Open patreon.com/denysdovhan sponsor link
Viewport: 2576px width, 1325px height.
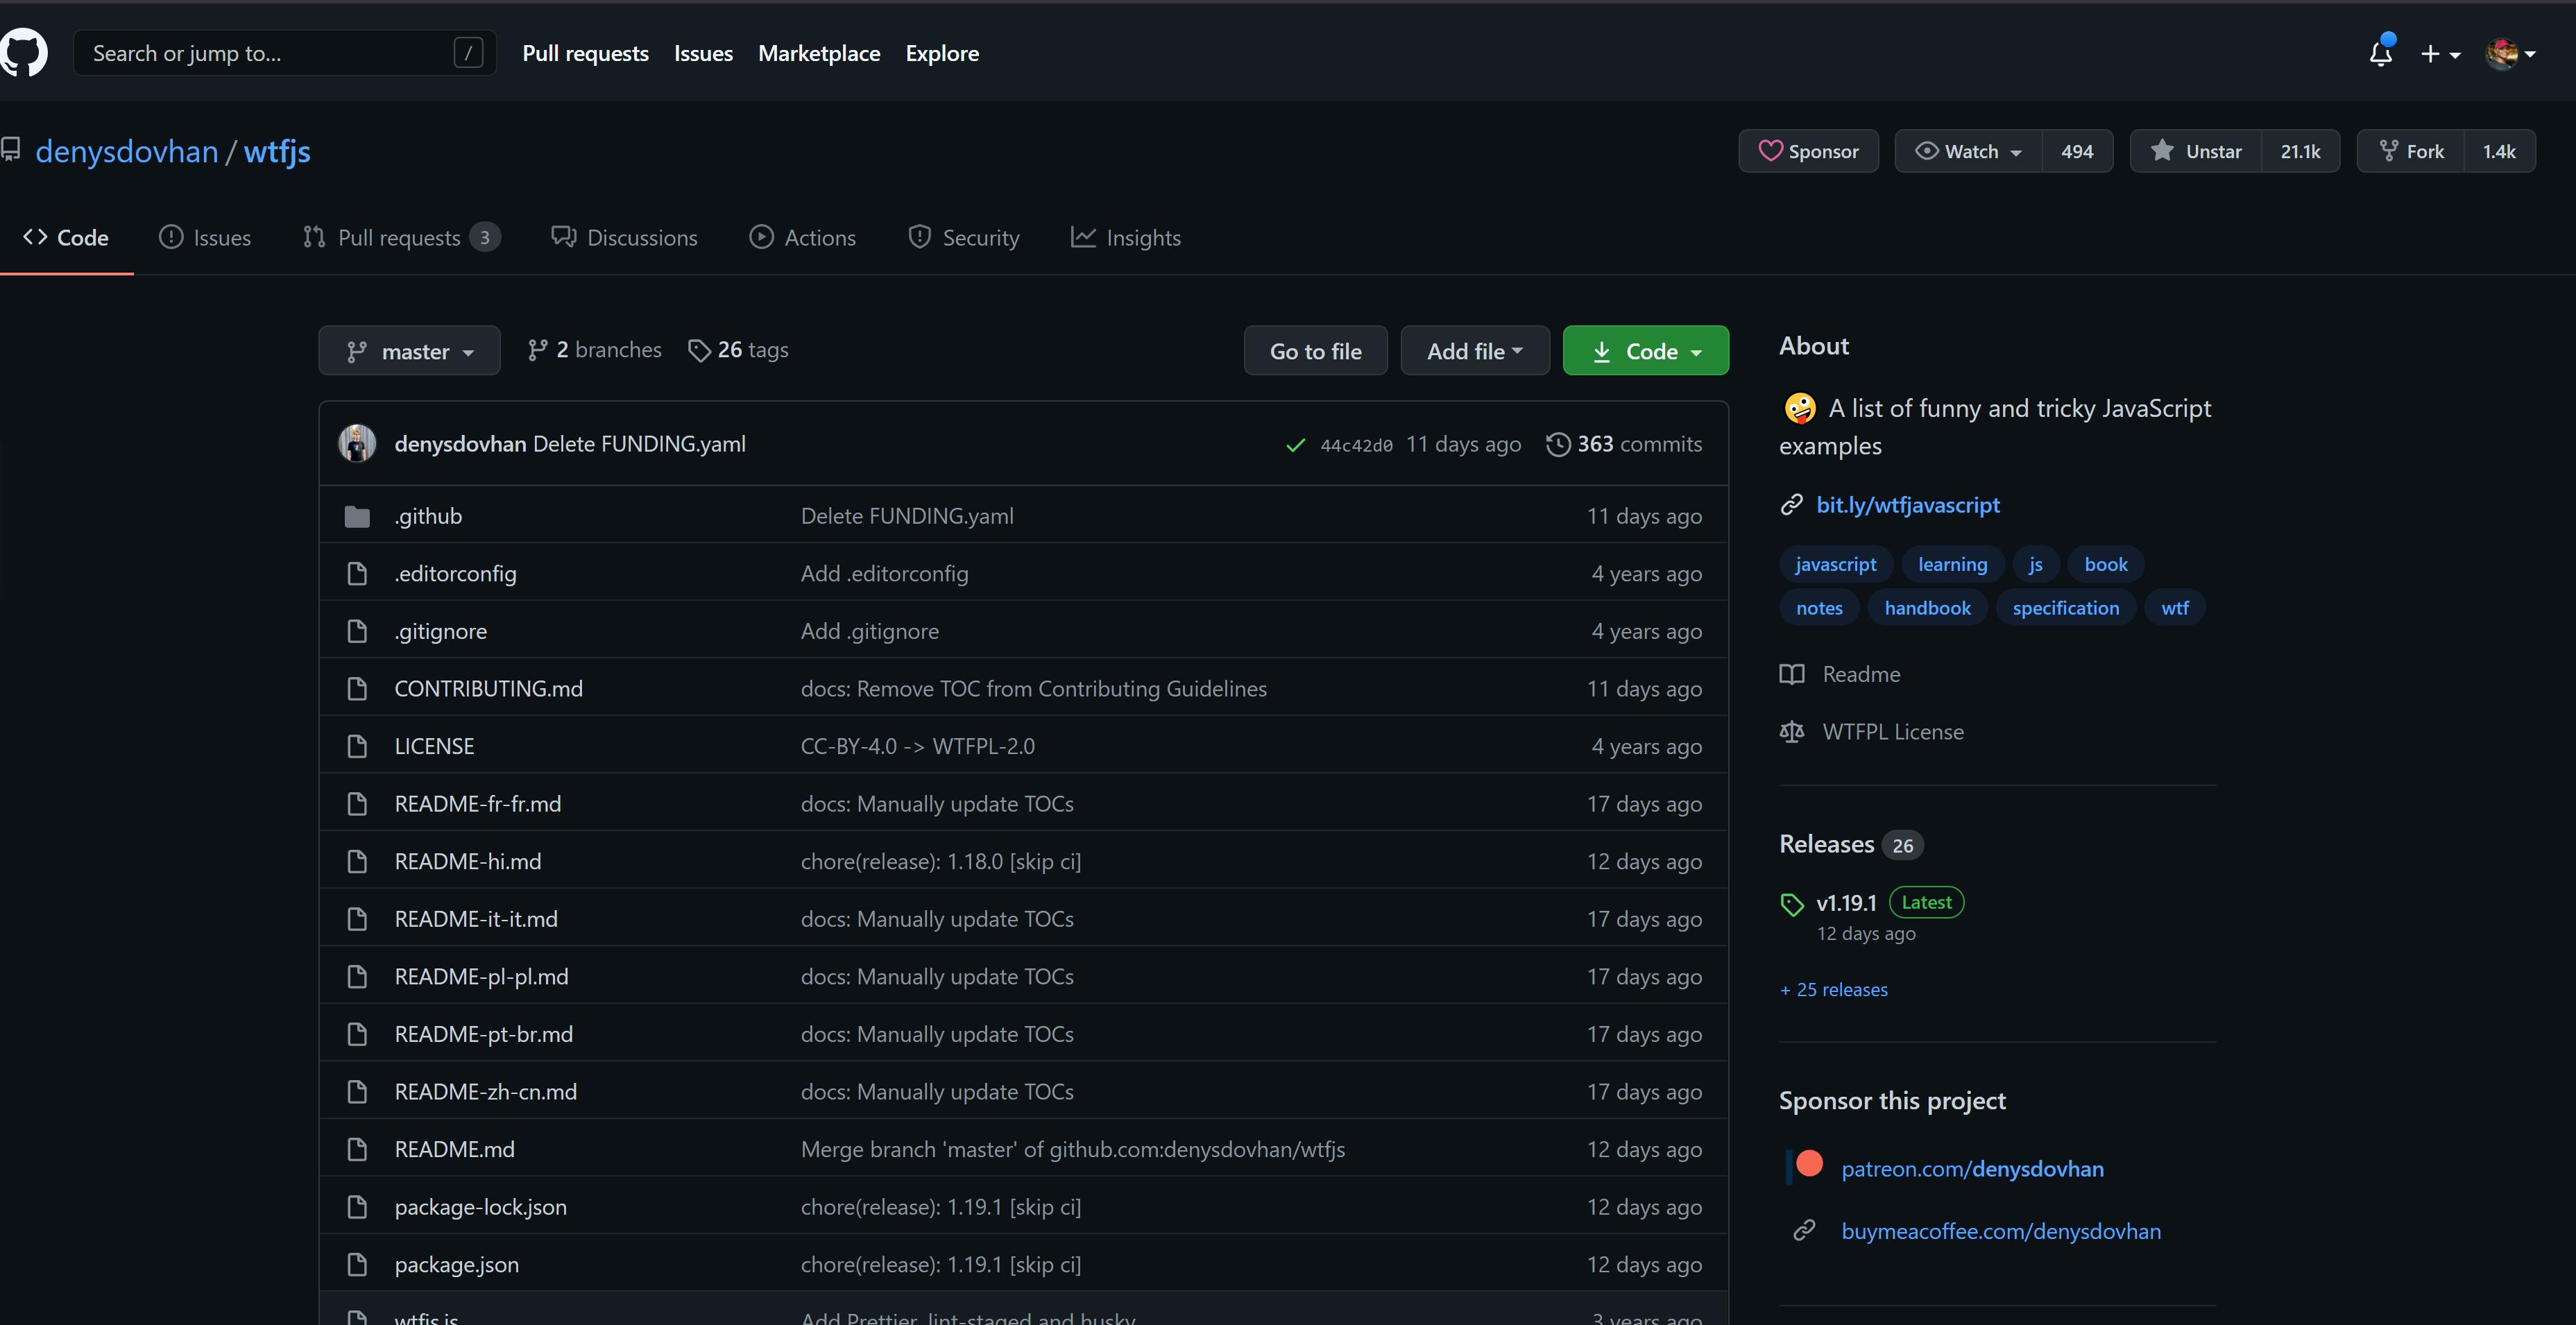pos(1972,1169)
